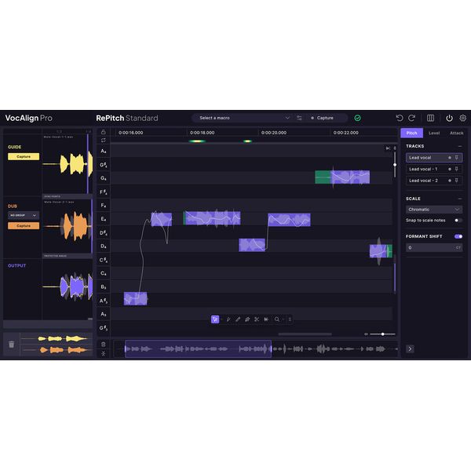Open the settings gear
This screenshot has width=471, height=471.
point(463,118)
